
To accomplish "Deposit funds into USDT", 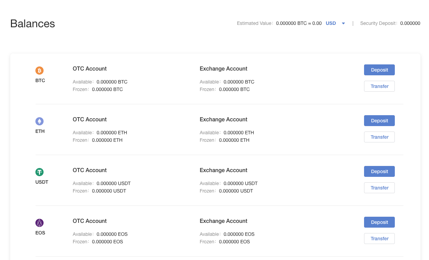I will click(x=379, y=171).
